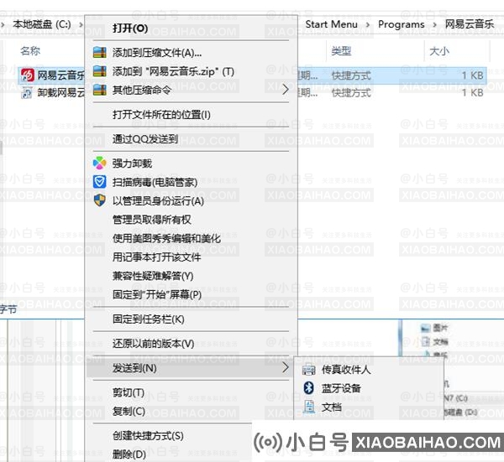Expand the arrow next to 其他压缩命令
The height and width of the screenshot is (462, 504).
286,90
